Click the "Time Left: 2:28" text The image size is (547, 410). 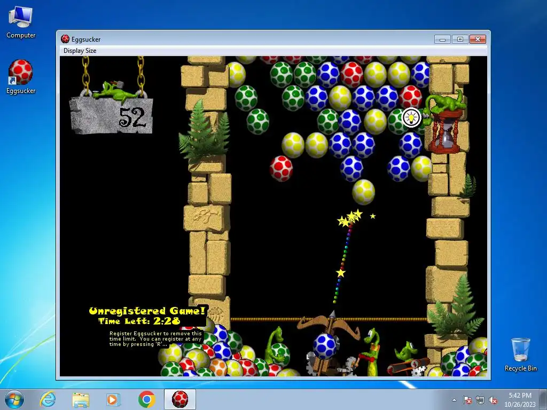coord(139,321)
